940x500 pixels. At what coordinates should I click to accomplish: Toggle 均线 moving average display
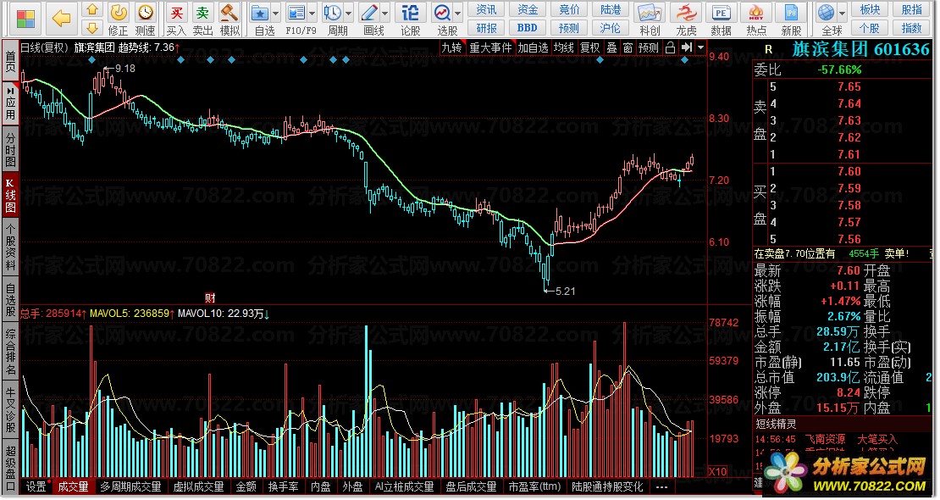[563, 47]
